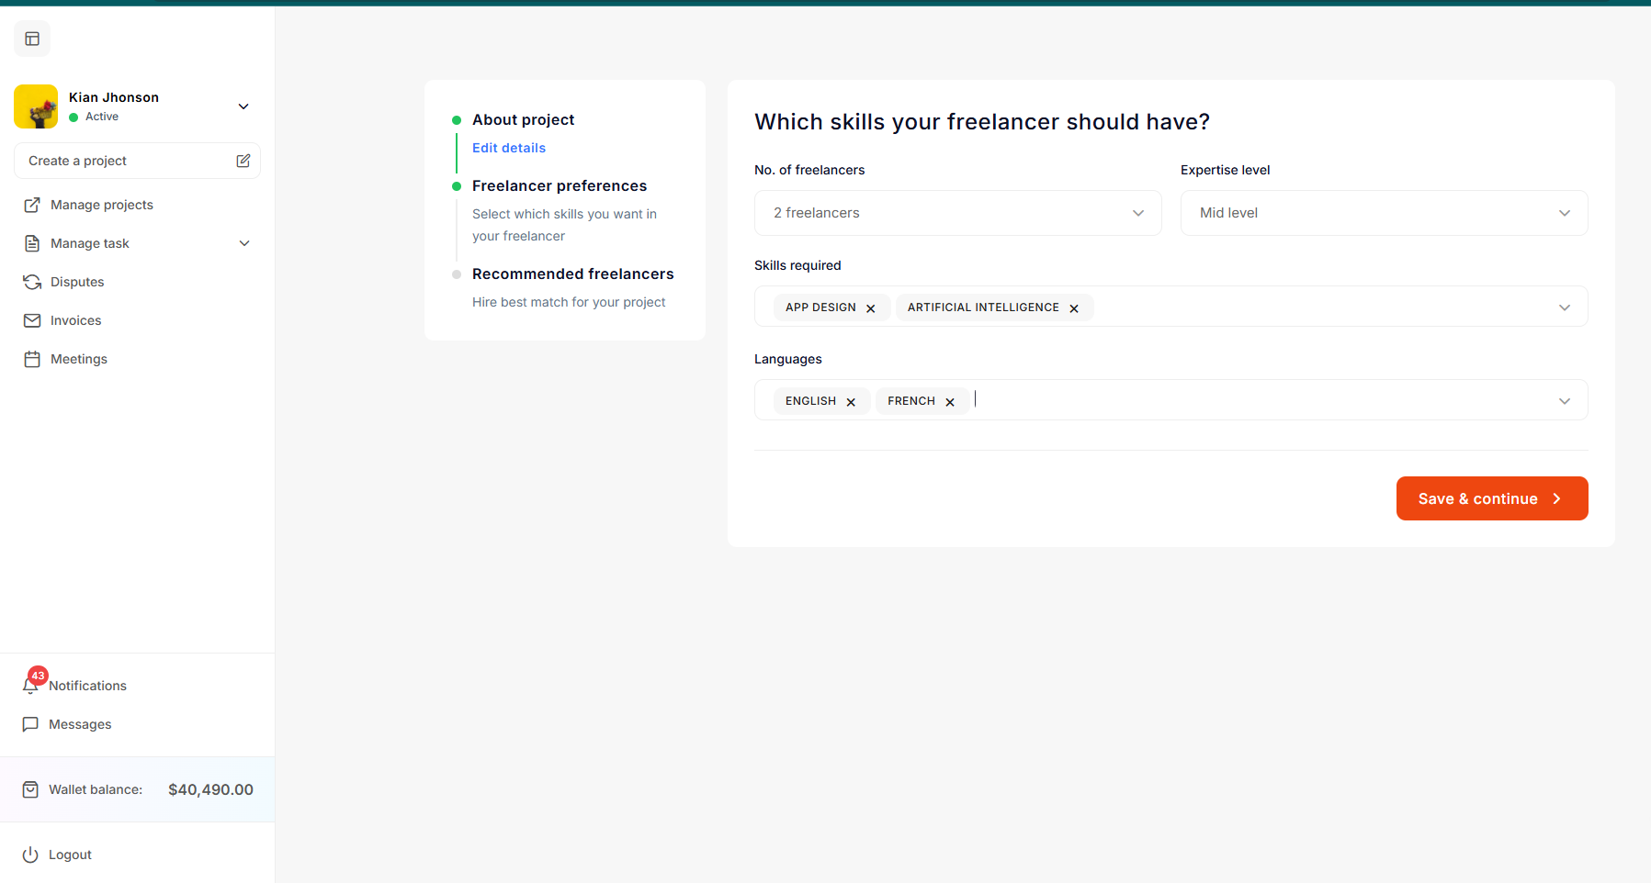Open the Expertise level dropdown
The height and width of the screenshot is (883, 1651).
(x=1383, y=213)
